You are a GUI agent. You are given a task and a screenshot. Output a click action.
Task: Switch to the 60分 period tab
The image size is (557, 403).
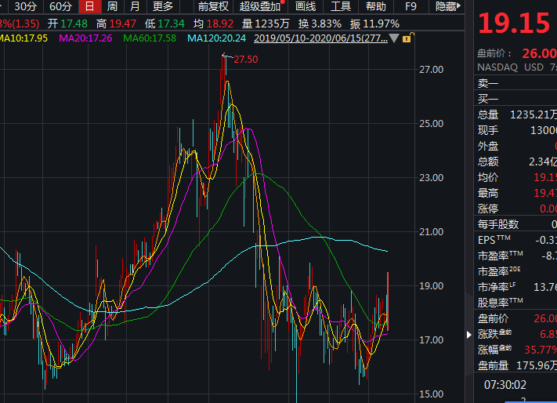pos(60,6)
